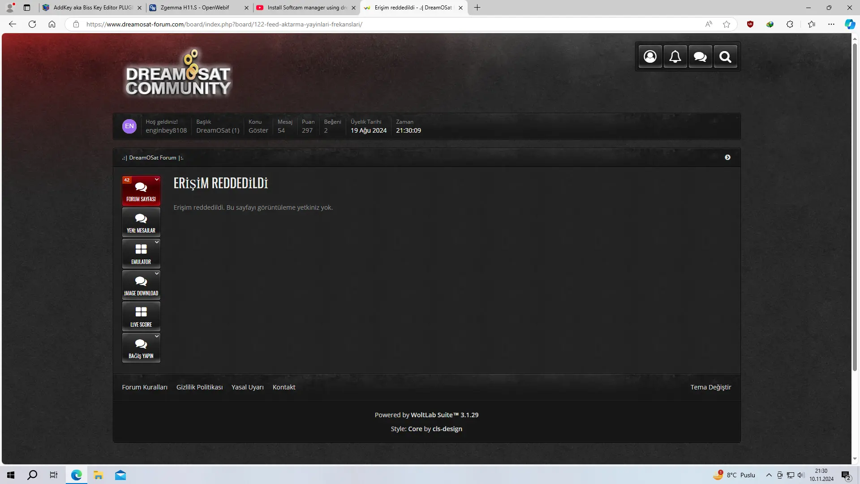
Task: Open the Windows Start menu
Action: pyautogui.click(x=11, y=475)
